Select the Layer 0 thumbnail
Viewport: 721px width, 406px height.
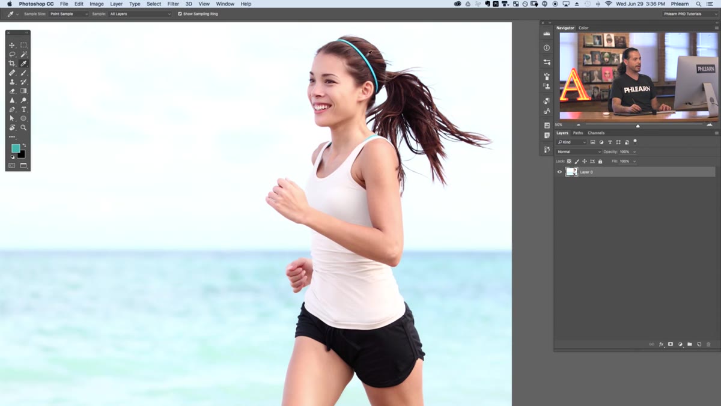(571, 172)
